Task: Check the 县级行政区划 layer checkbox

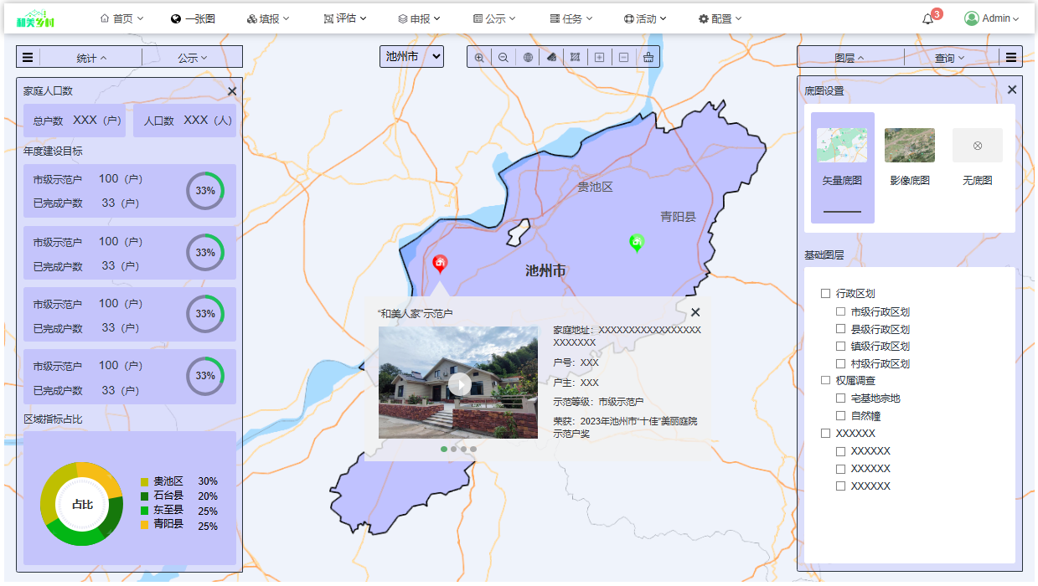Action: coord(840,329)
